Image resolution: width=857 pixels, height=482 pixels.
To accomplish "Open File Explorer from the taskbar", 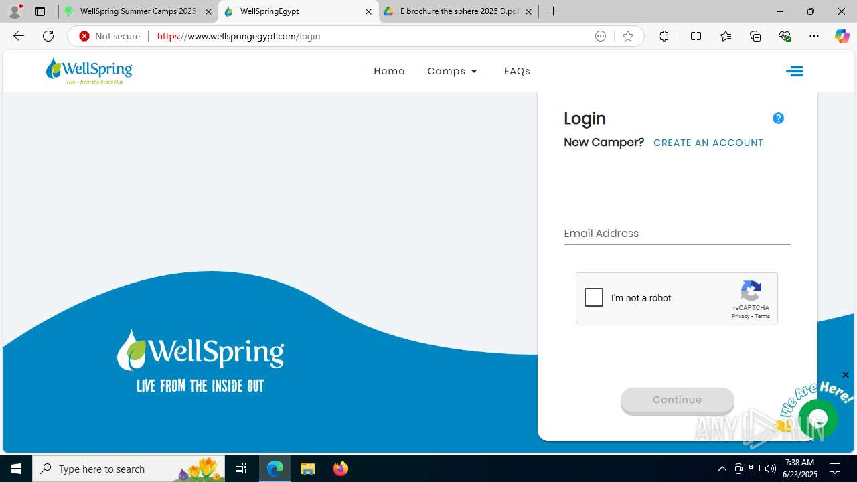I will 308,469.
